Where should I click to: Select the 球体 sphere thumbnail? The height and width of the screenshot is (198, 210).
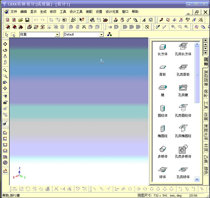tap(162, 170)
